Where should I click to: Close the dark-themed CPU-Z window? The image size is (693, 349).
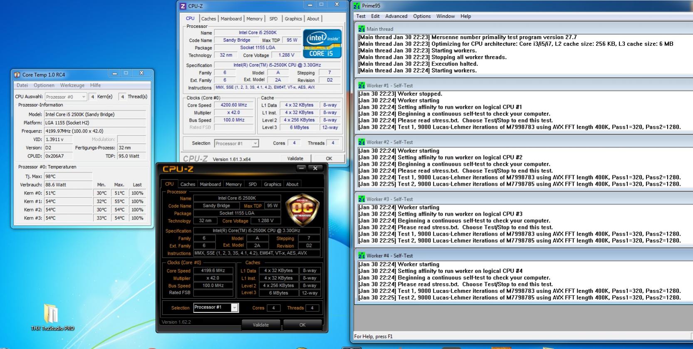click(315, 168)
